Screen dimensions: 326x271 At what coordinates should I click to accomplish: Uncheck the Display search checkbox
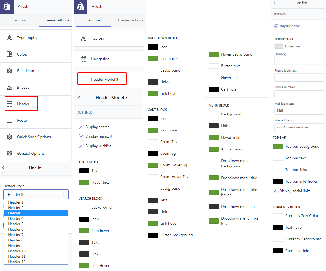(81, 127)
